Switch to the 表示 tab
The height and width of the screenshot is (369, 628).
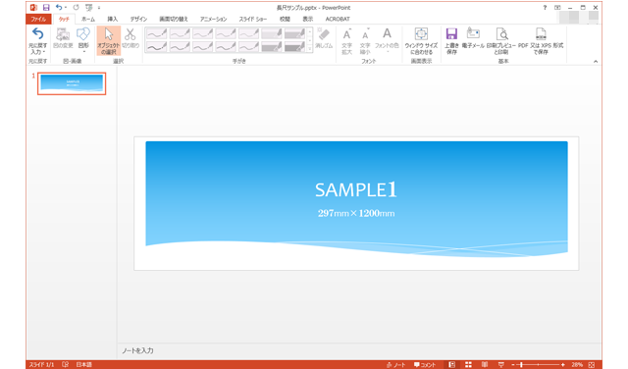pos(307,19)
